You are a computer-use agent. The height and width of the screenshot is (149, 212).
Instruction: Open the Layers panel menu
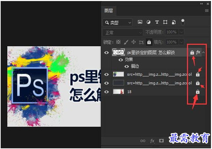pos(206,10)
